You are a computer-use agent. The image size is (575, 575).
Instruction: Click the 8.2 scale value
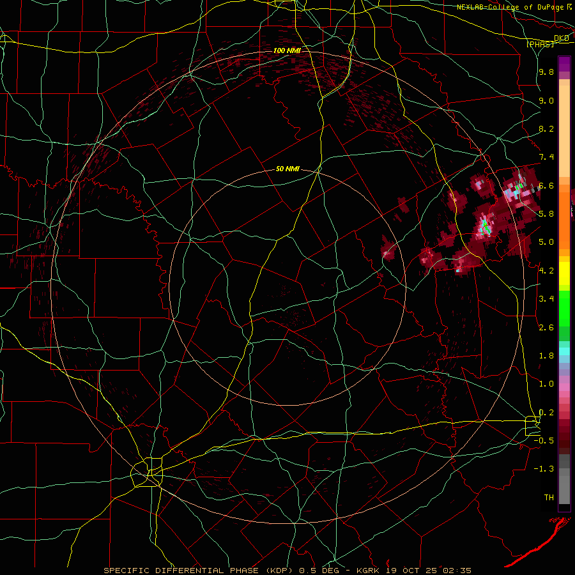click(x=546, y=128)
